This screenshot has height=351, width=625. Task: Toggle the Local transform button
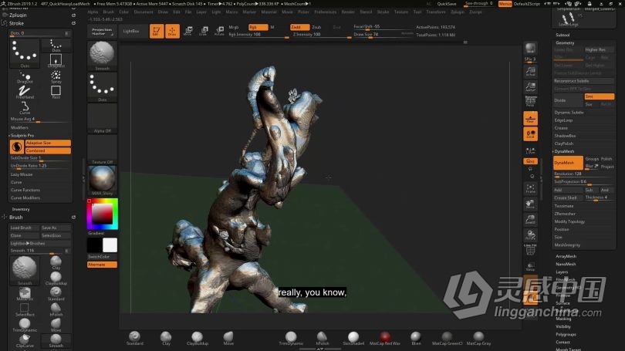pos(530,134)
